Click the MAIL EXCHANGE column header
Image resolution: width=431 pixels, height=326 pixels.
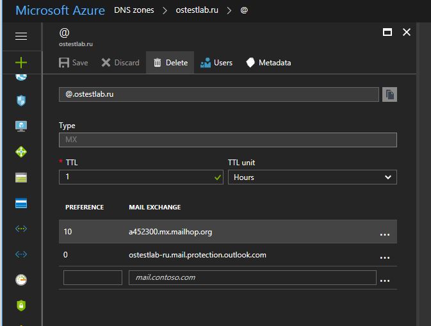click(155, 208)
